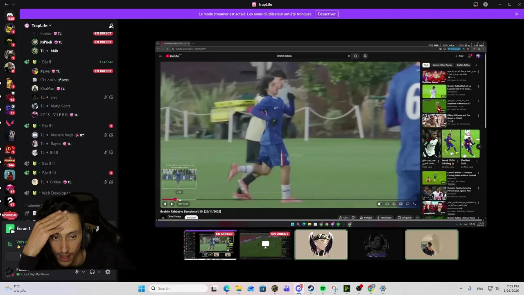Show hidden system tray icons chevron

[x=461, y=288]
